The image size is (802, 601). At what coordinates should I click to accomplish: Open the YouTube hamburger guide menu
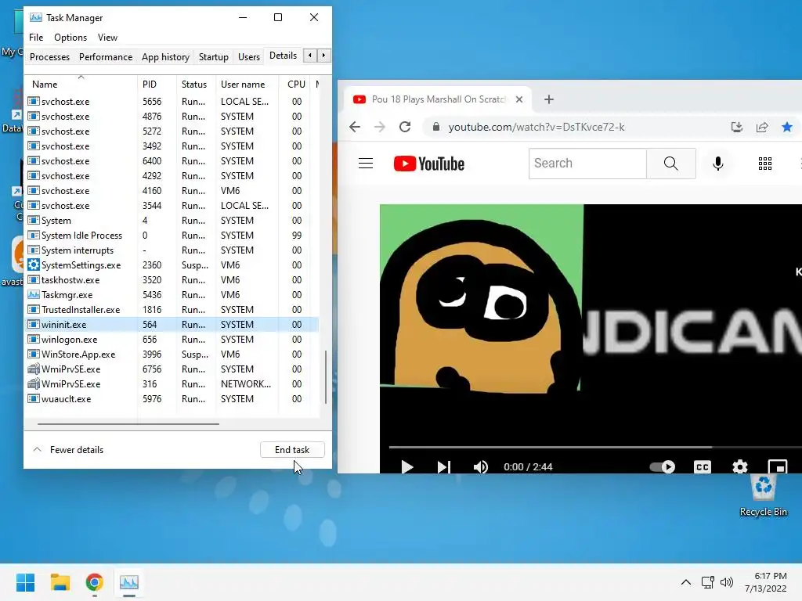pos(366,164)
